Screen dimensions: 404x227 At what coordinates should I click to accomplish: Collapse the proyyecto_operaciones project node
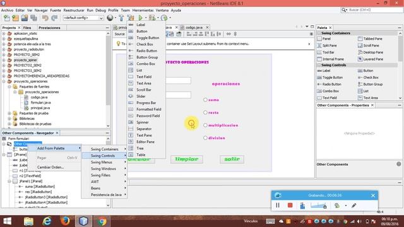click(x=4, y=81)
